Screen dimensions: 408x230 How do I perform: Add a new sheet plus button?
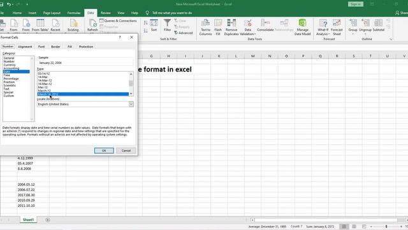tap(48, 220)
